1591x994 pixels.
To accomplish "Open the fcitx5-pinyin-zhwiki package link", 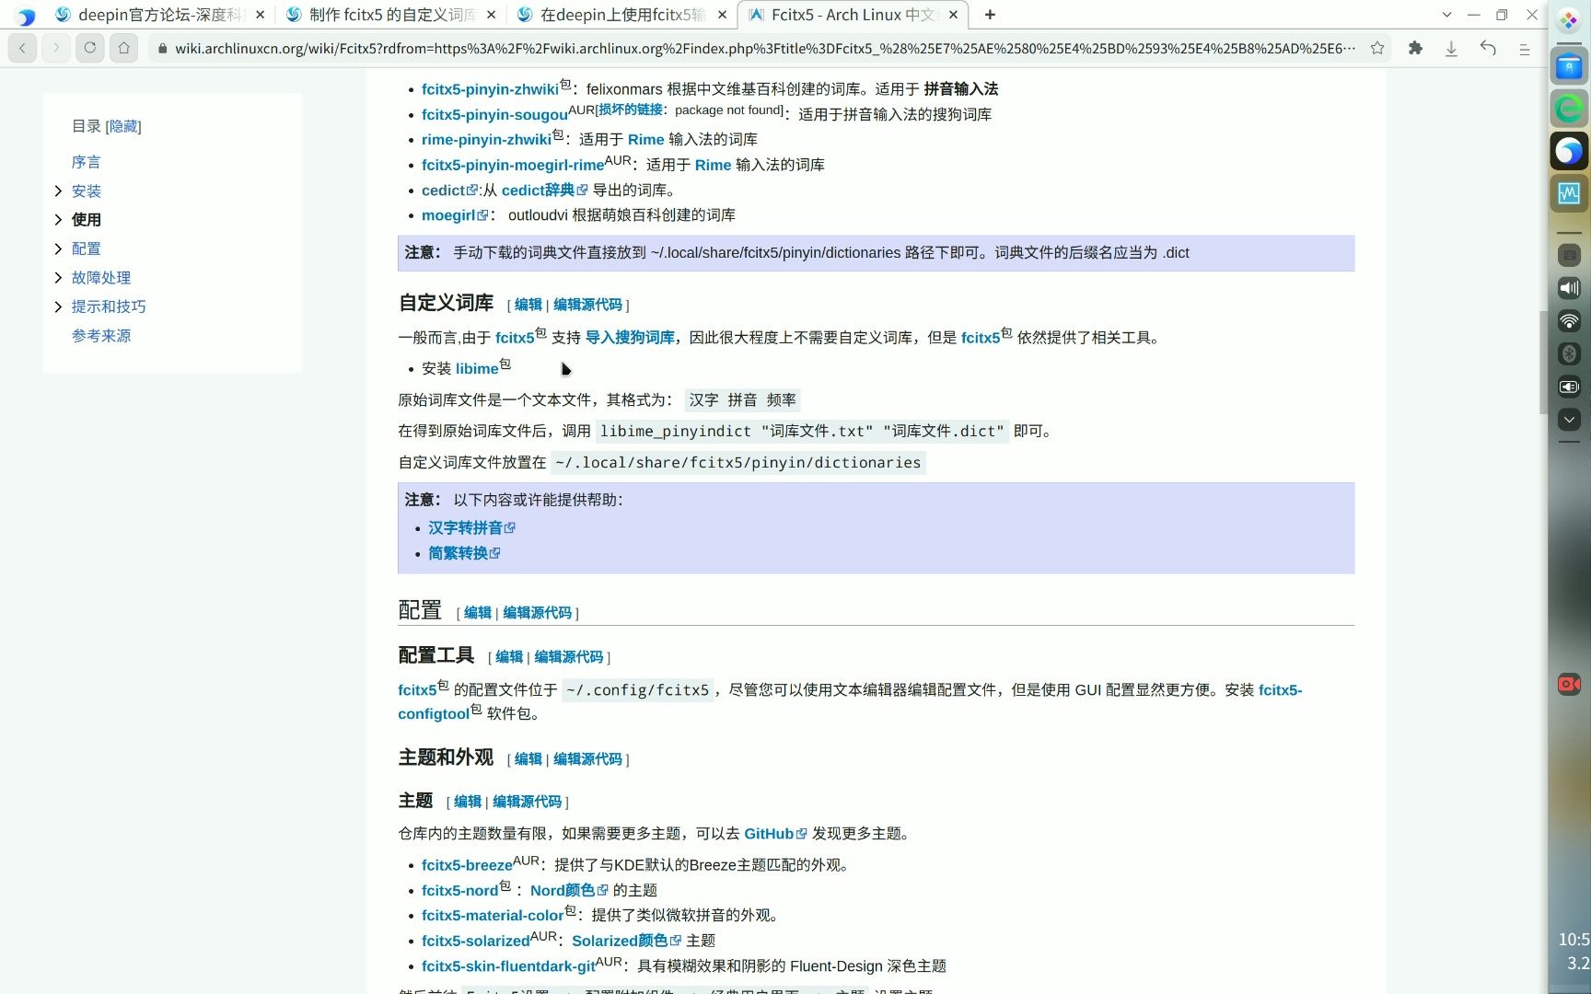I will [x=490, y=89].
